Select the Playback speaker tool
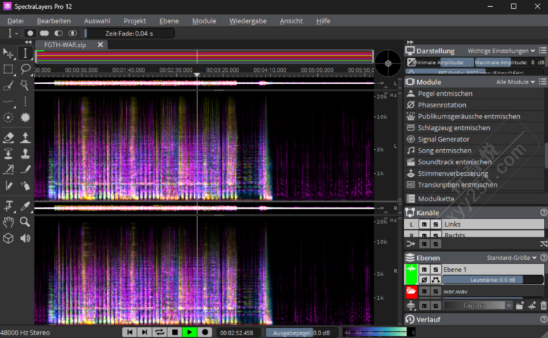 coord(25,238)
